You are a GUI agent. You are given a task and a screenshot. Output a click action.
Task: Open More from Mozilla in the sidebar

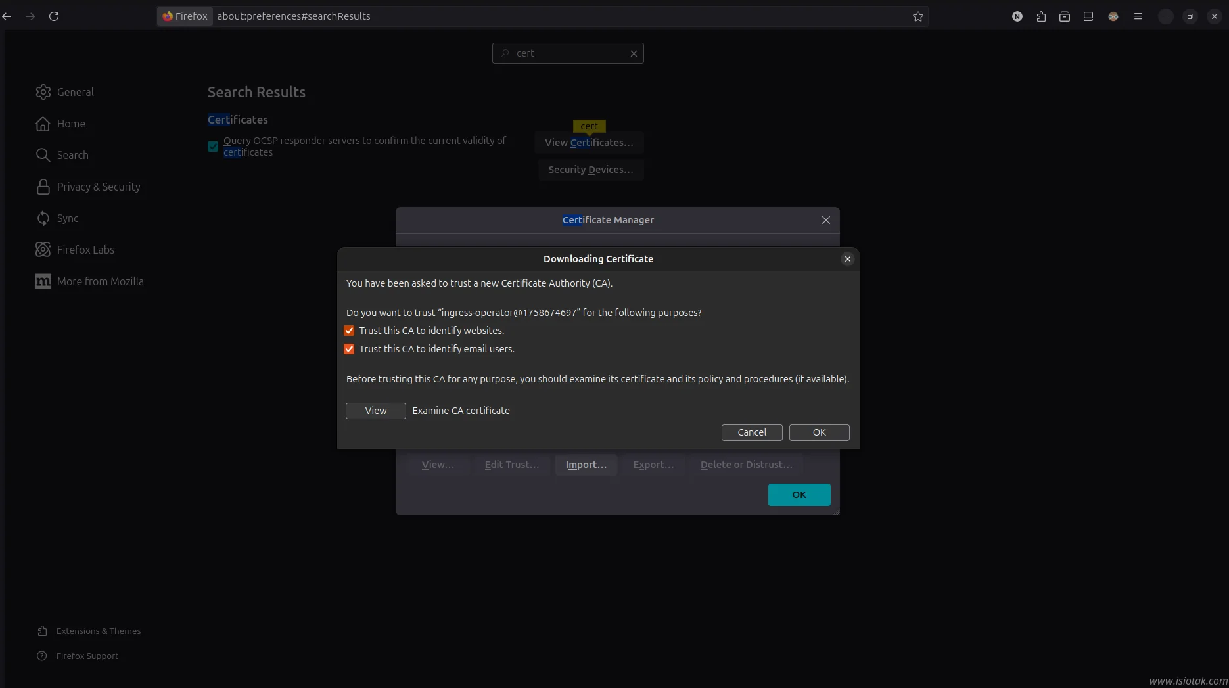point(89,281)
